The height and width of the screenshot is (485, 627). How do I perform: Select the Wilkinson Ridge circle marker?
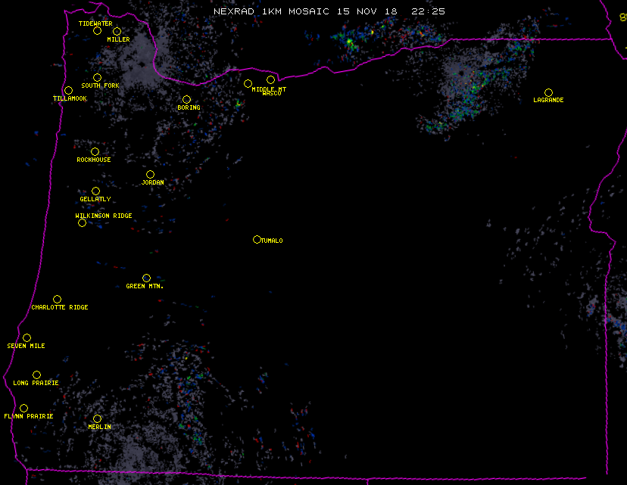tap(82, 222)
